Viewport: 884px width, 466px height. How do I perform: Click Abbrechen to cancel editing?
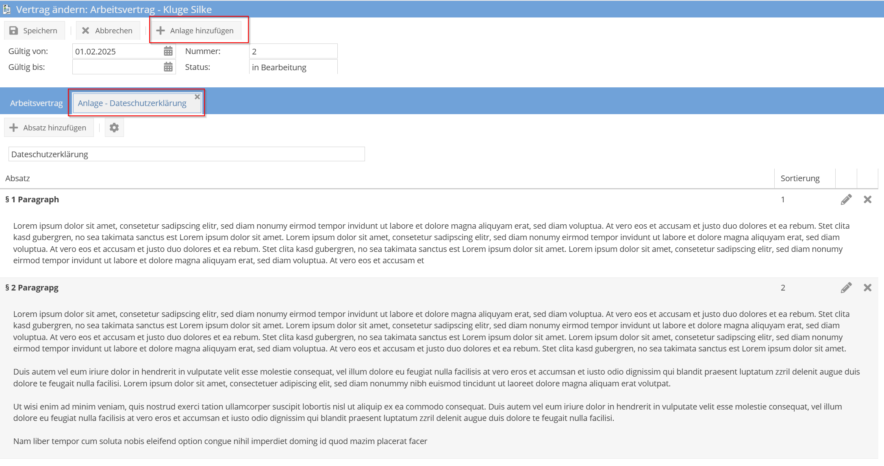(x=108, y=30)
